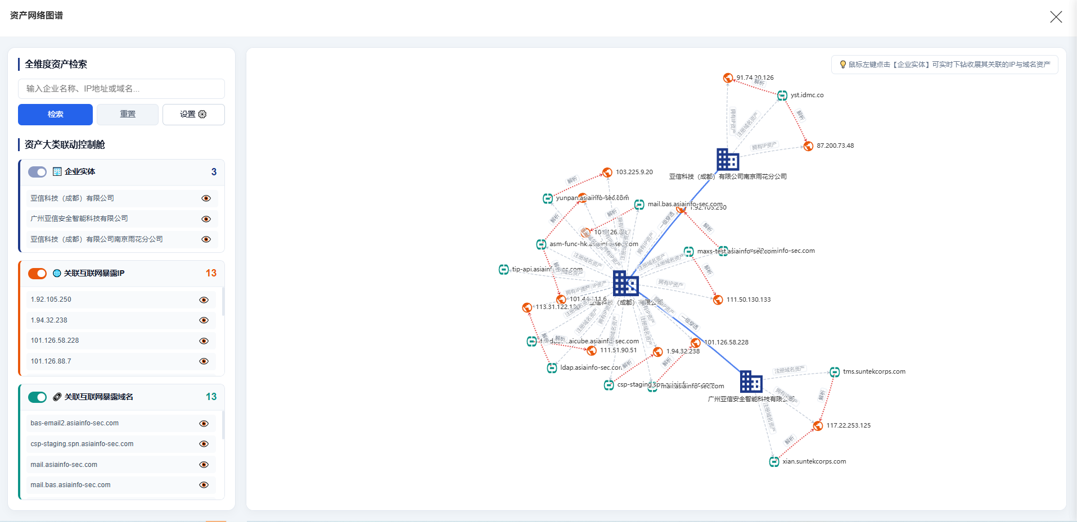This screenshot has height=522, width=1077.
Task: Click the eye icon for mail.asiainfo-sec.com row
Action: 204,465
